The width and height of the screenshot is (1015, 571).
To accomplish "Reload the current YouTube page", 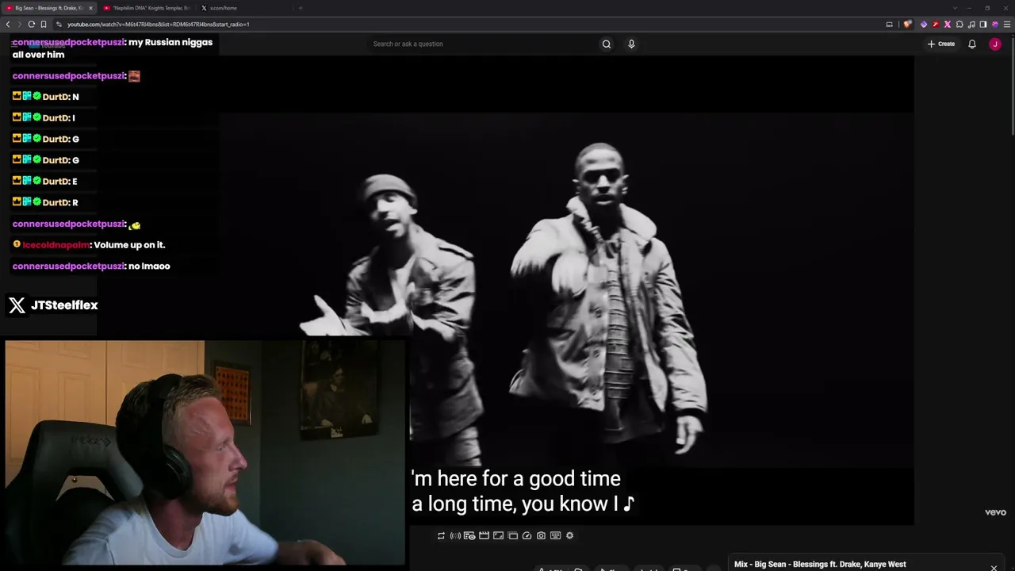I will [32, 25].
